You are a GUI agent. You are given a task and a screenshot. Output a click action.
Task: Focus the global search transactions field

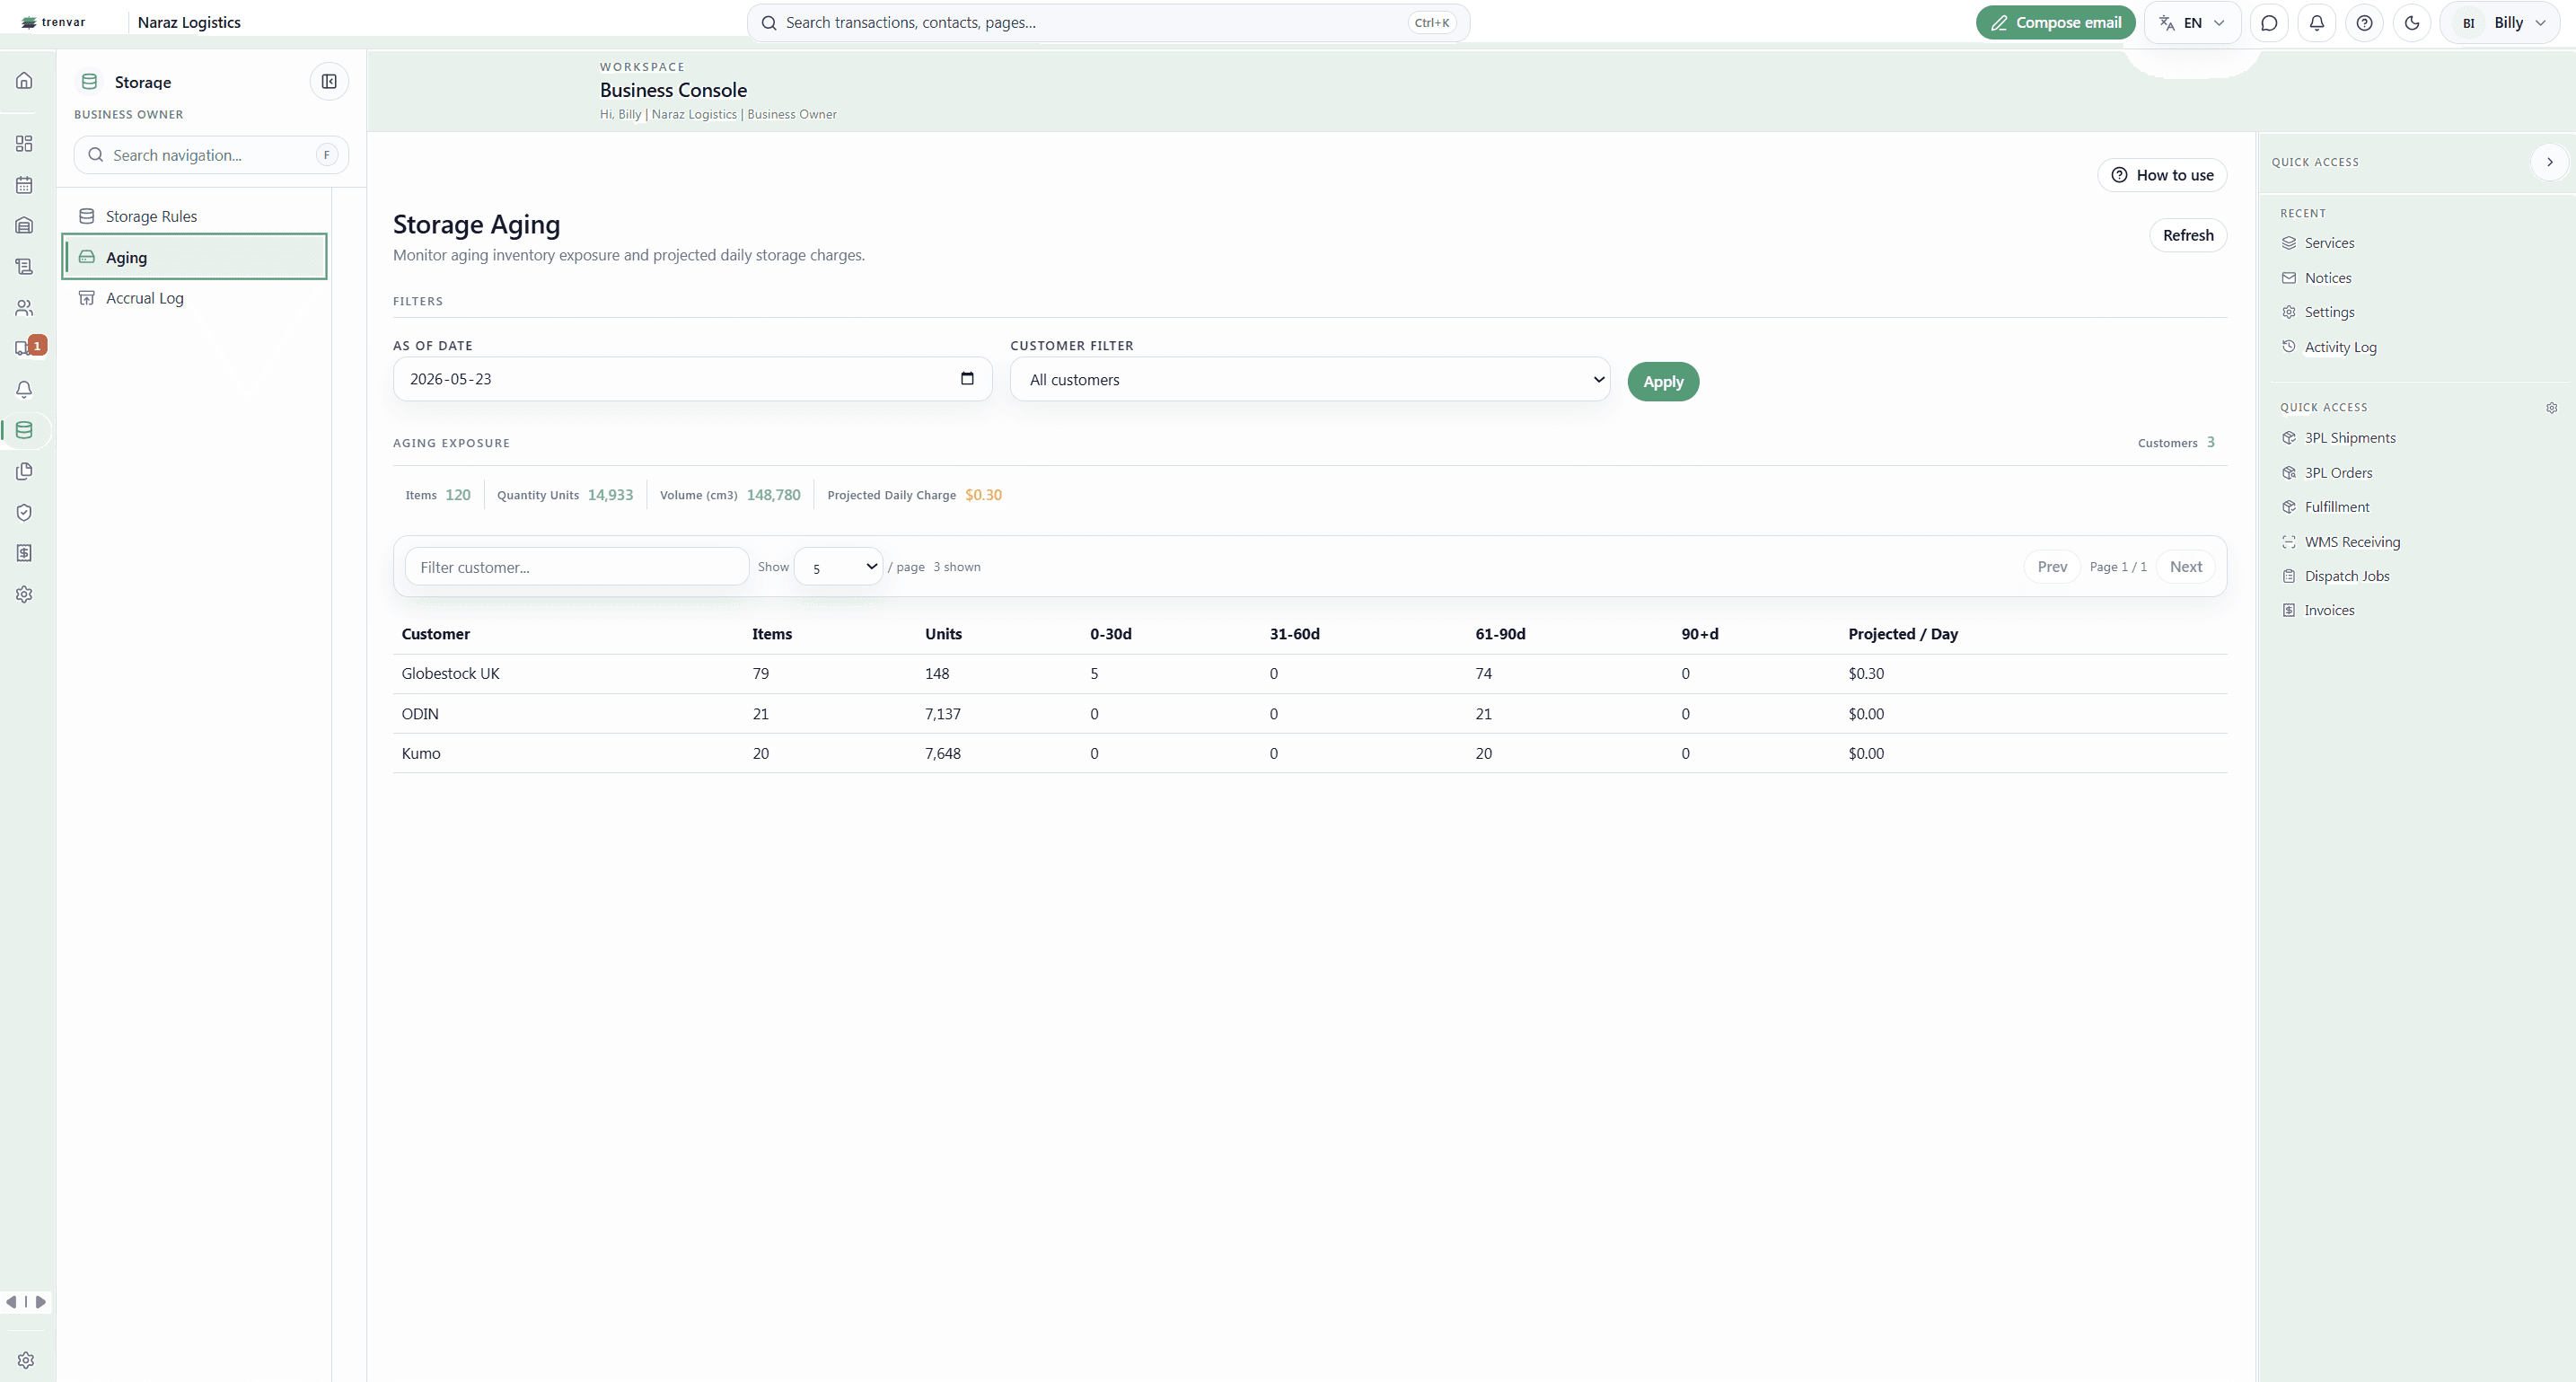(1108, 23)
